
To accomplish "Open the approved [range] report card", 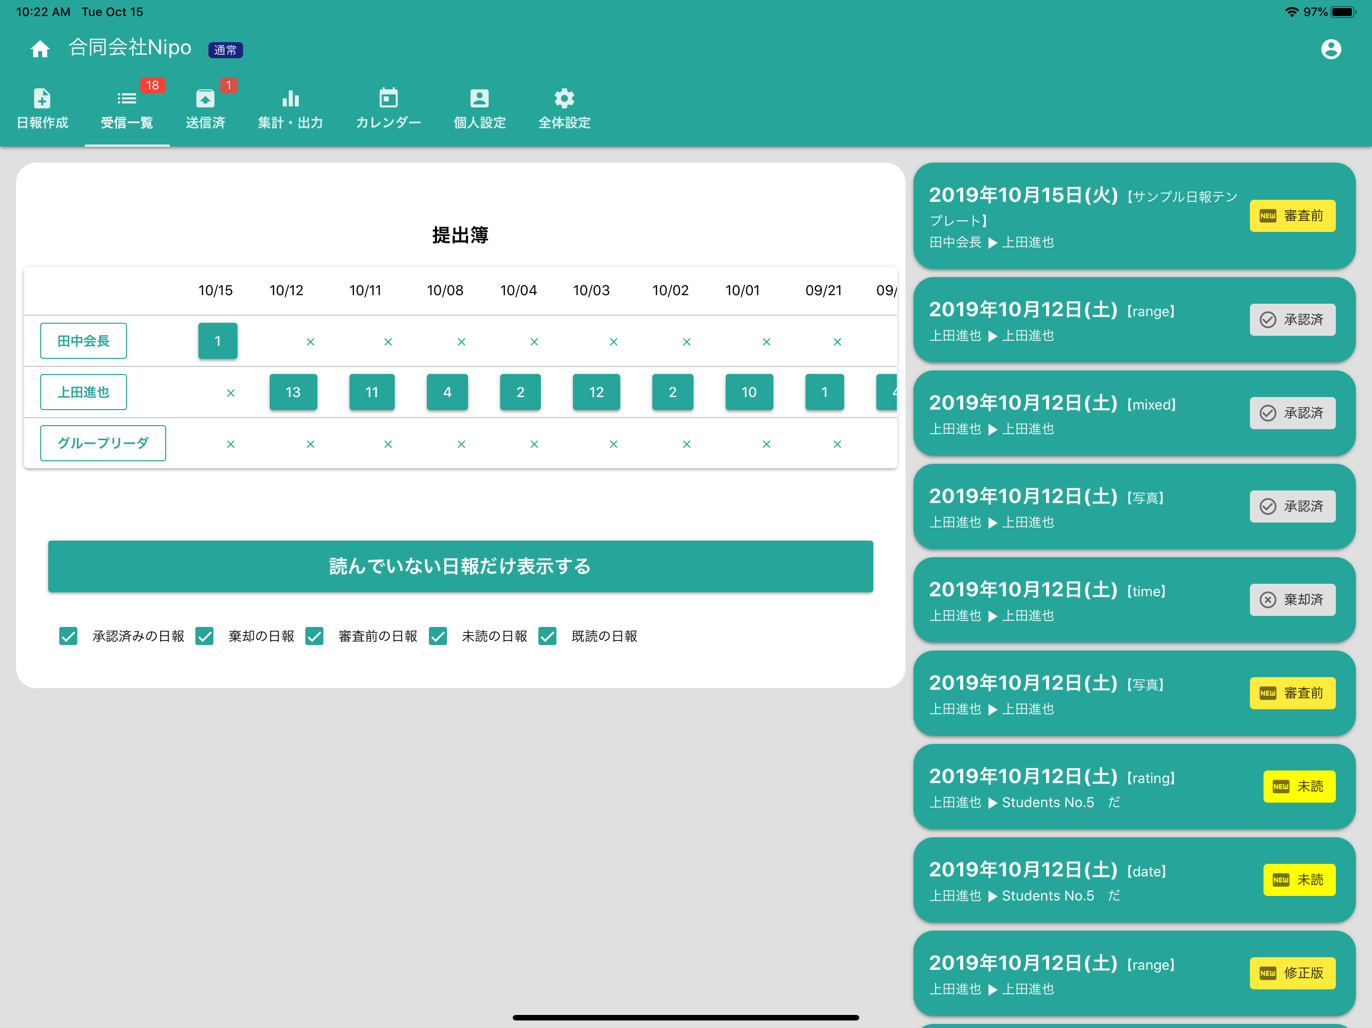I will pos(1134,320).
